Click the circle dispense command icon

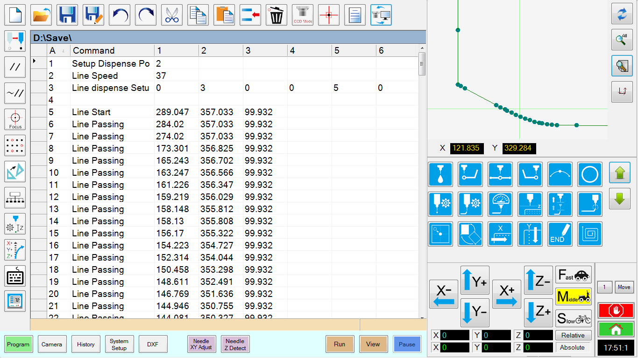click(x=590, y=174)
